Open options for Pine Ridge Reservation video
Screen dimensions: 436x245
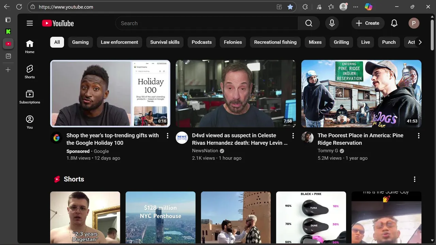tap(419, 136)
